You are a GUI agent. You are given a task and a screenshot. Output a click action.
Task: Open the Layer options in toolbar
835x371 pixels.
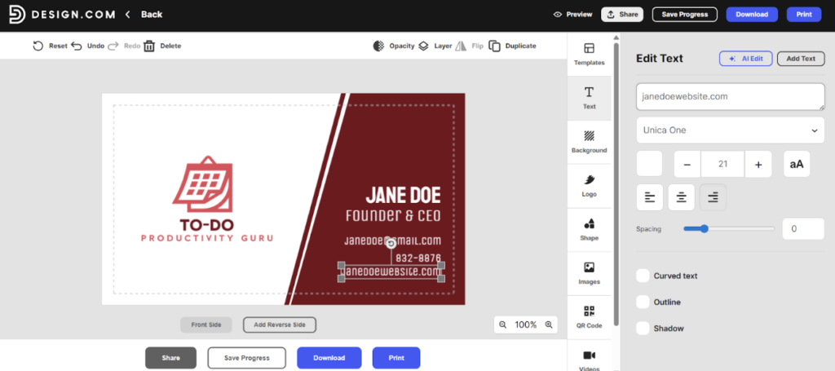tap(424, 46)
